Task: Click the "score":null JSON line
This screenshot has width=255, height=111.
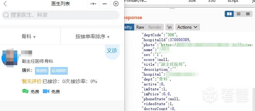Action: [155, 60]
